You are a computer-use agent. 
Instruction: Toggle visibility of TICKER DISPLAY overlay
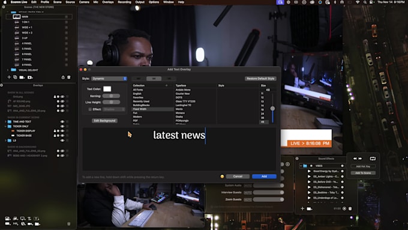point(62,131)
